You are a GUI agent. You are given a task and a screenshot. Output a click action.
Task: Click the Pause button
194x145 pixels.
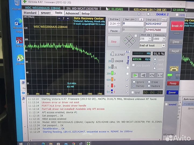114,31
